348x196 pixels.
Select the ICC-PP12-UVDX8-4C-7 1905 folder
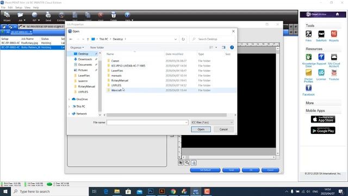pos(128,66)
